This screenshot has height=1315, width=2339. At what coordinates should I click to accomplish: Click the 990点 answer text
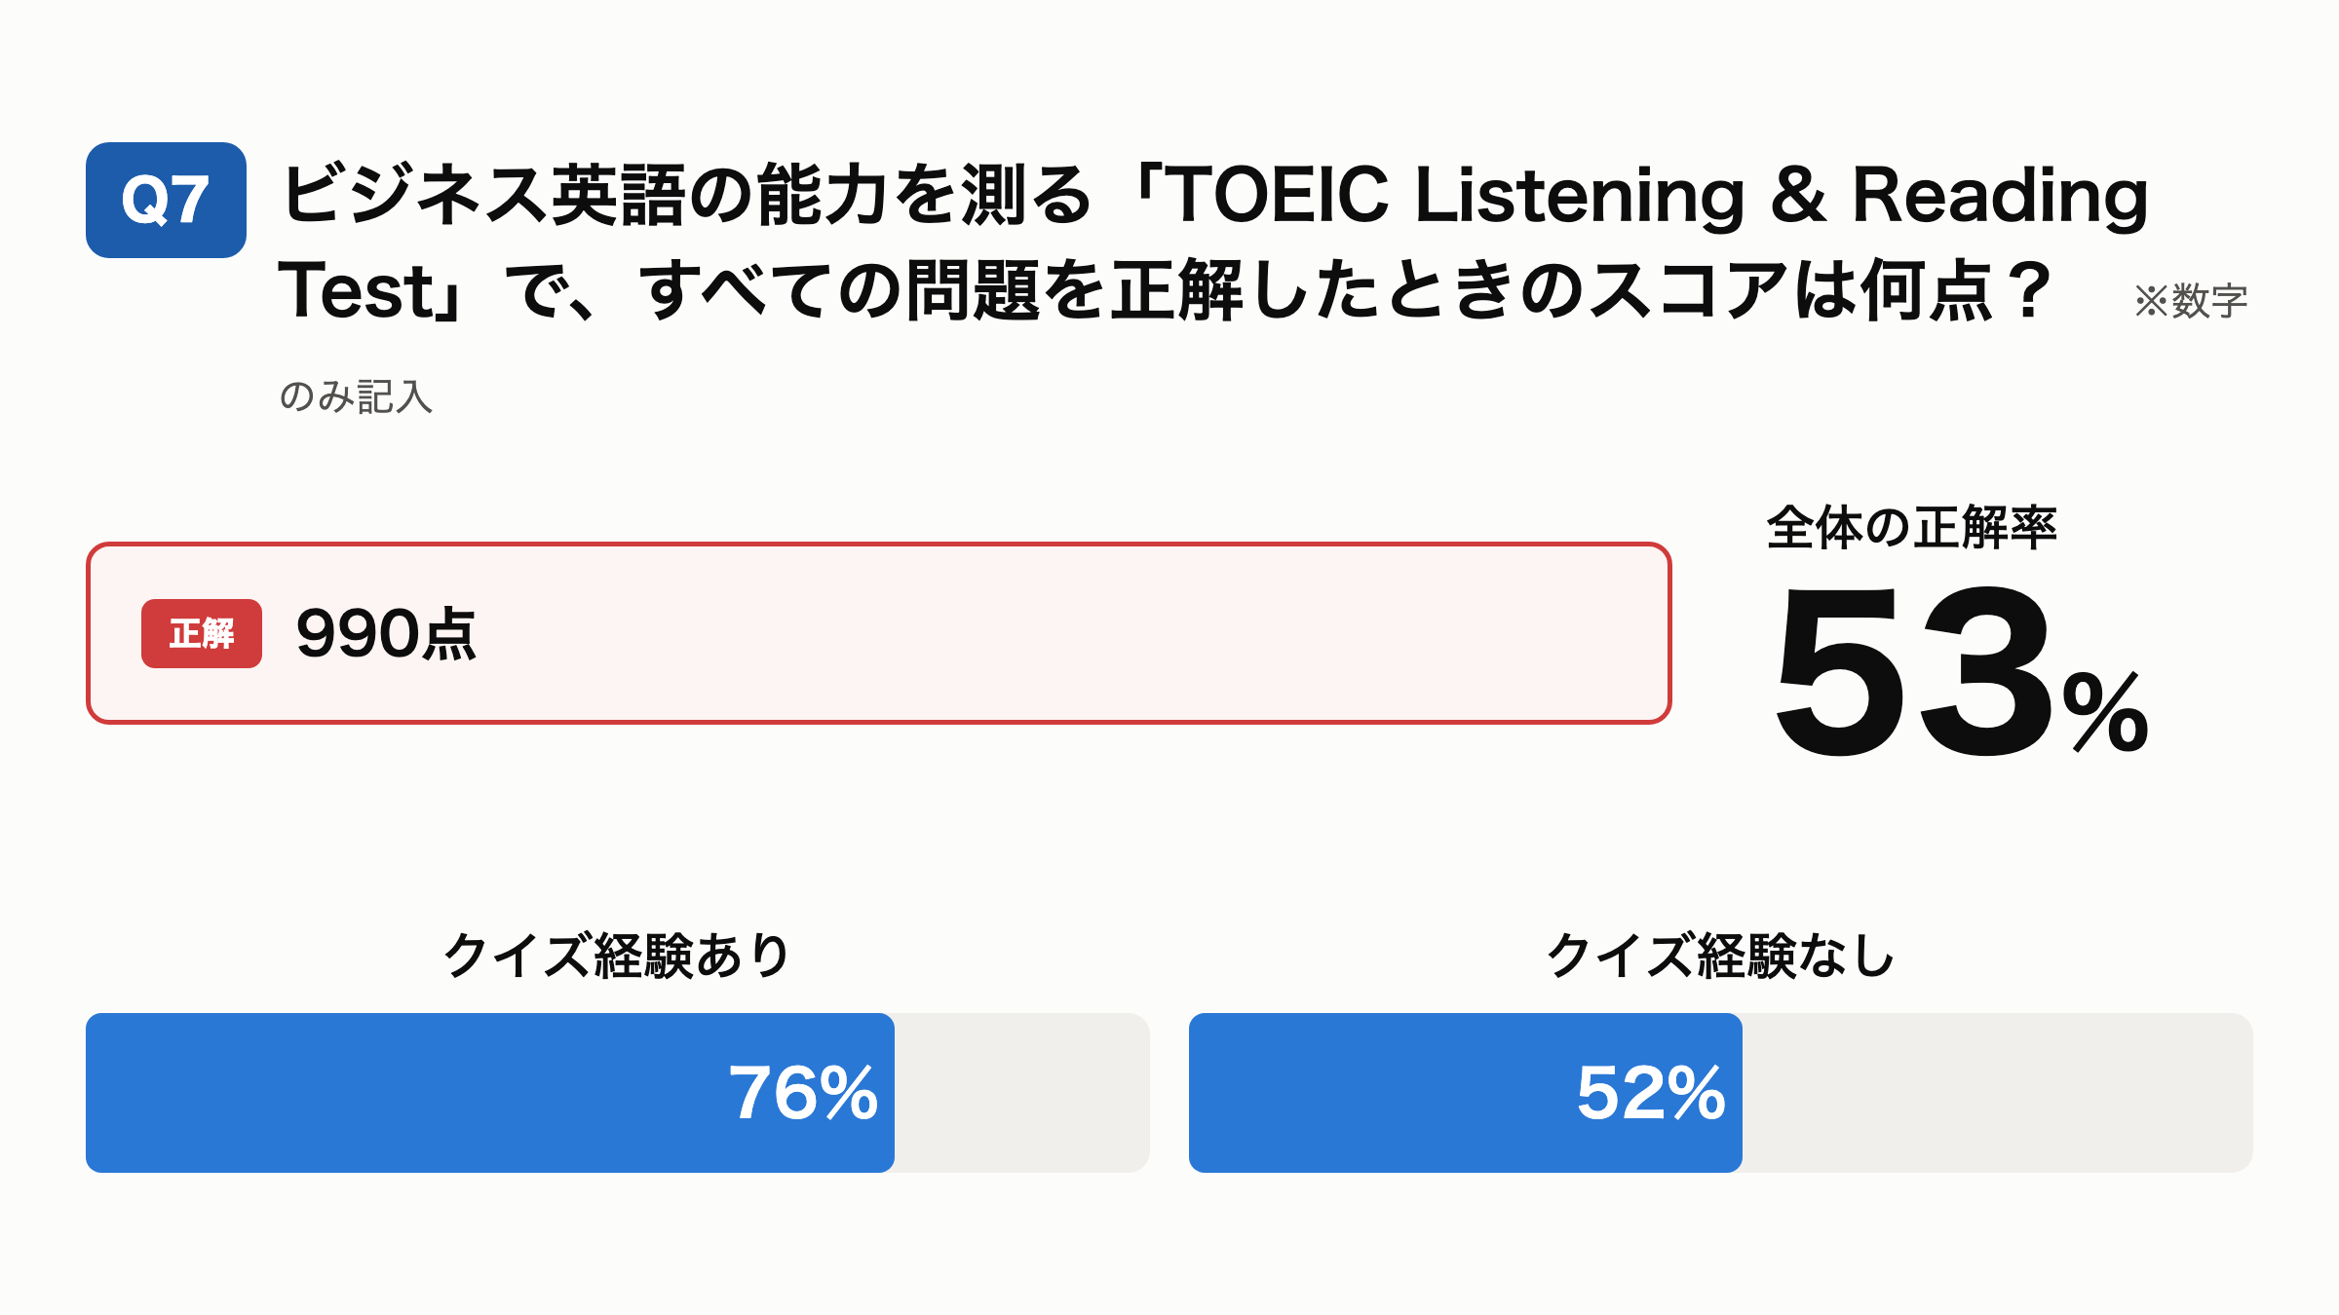pyautogui.click(x=386, y=634)
